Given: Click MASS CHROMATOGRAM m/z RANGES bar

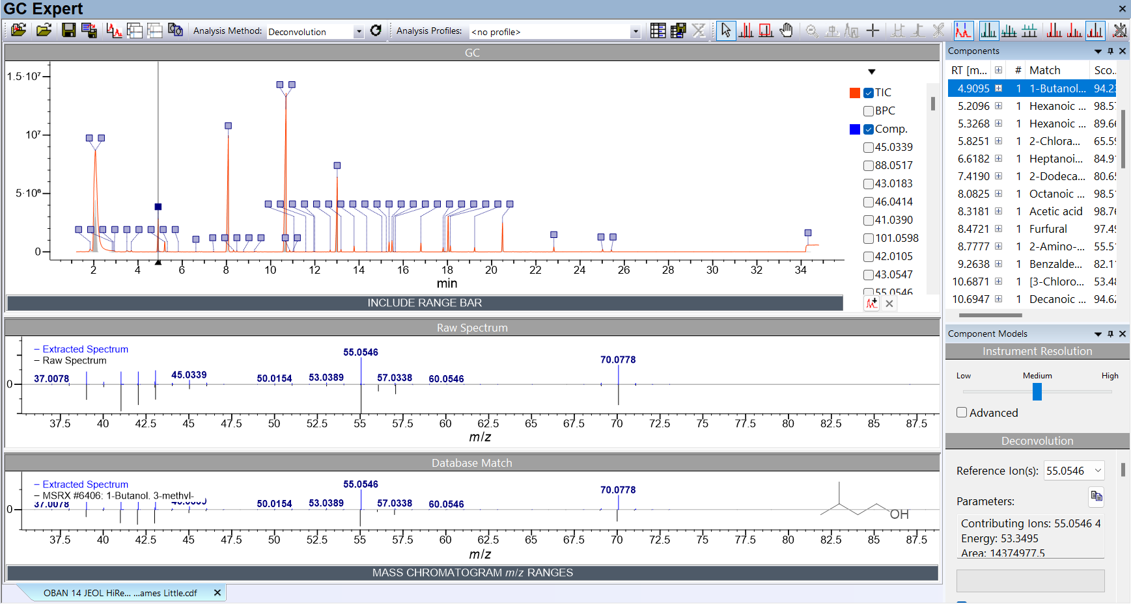Looking at the screenshot, I should click(x=472, y=573).
